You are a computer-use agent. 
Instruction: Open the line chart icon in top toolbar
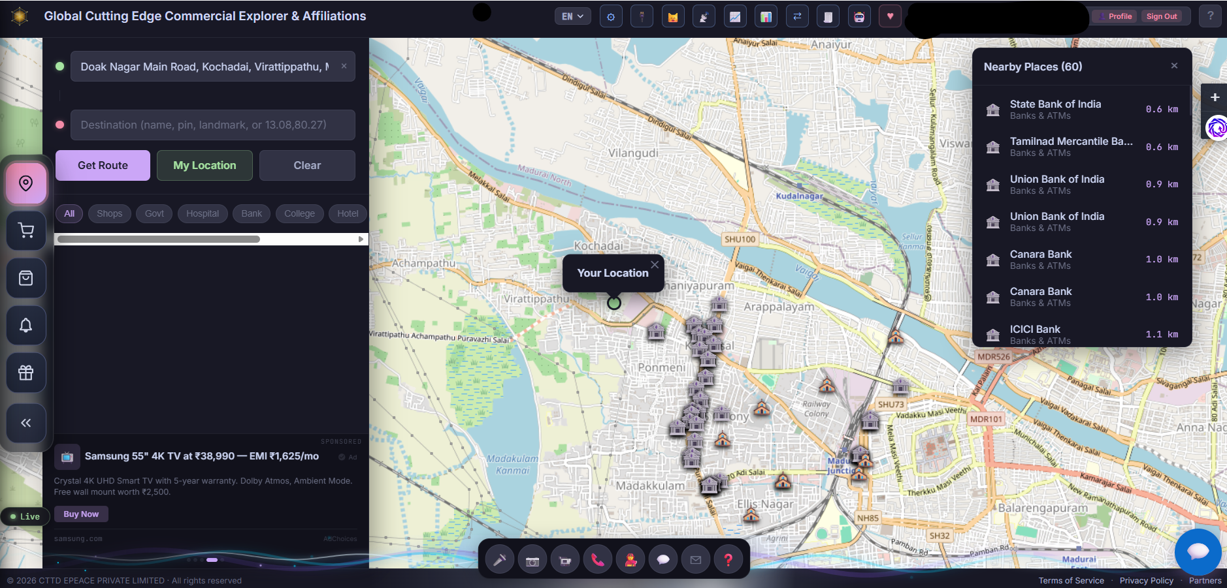pyautogui.click(x=735, y=17)
